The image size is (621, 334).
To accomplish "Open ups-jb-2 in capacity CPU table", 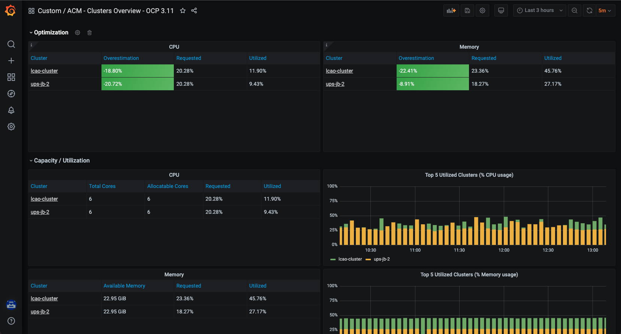I will coord(40,212).
